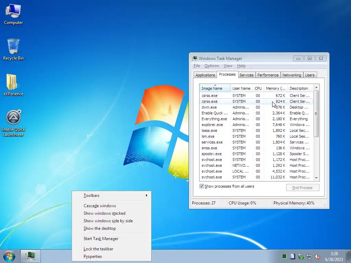Select the smss.exe process row
This screenshot has height=263, width=351.
click(256, 148)
